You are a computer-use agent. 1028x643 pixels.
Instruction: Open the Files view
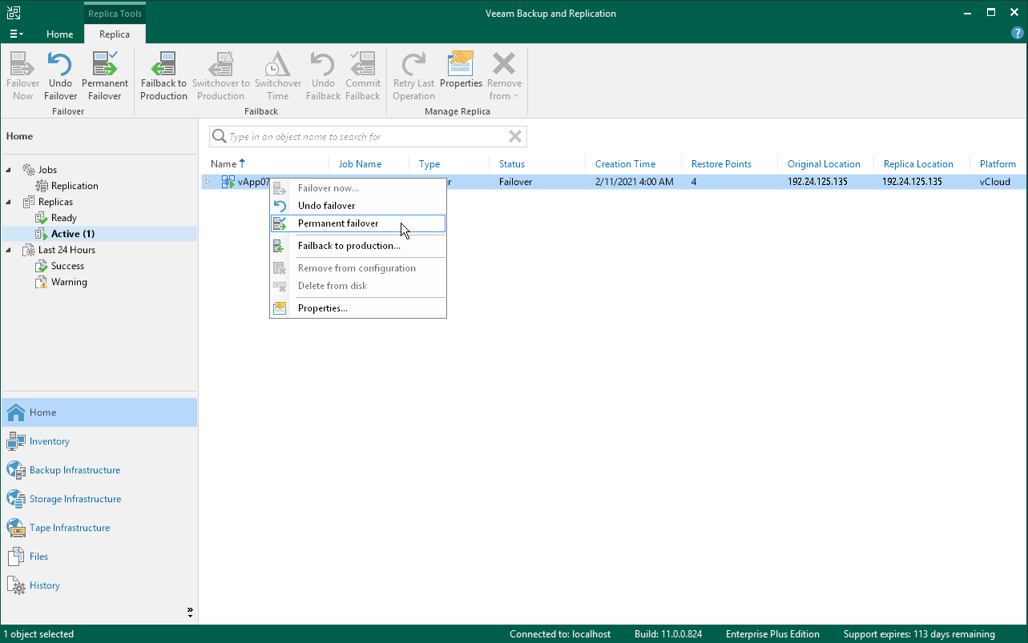click(x=99, y=557)
